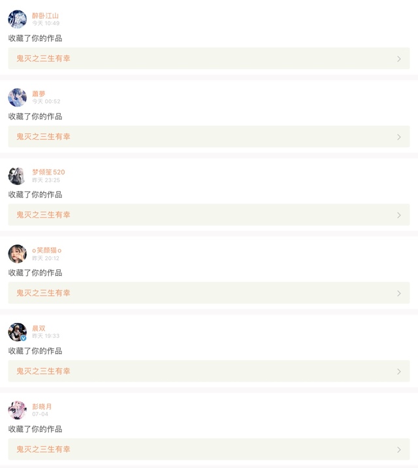Tap 彭晓月's profile avatar
This screenshot has width=418, height=468.
point(17,410)
